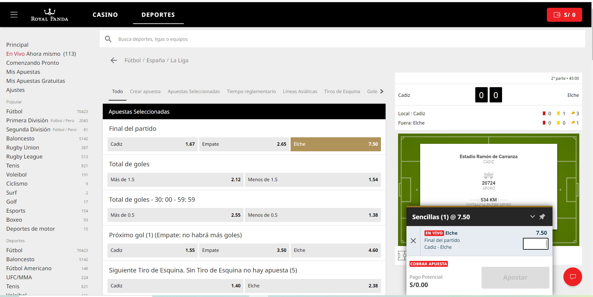The width and height of the screenshot is (593, 297).
Task: Select Cadiz 1.40 for next corner
Action: [x=175, y=286]
